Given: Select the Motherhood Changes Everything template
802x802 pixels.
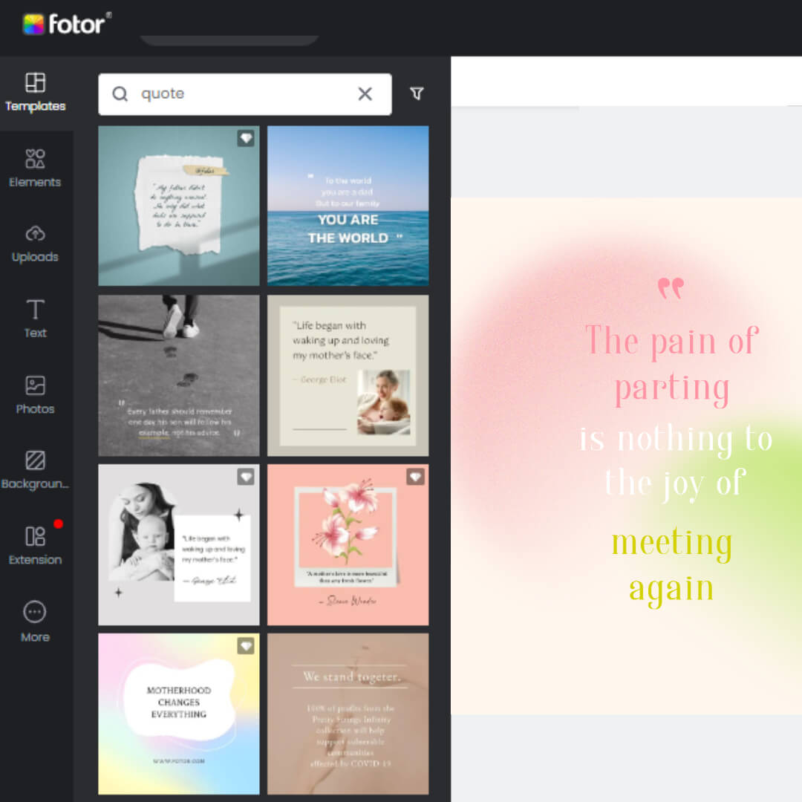Looking at the screenshot, I should [x=179, y=714].
